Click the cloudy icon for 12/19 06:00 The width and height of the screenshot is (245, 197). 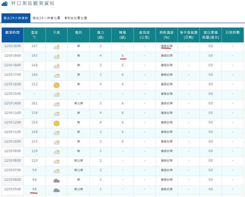[x=56, y=181]
